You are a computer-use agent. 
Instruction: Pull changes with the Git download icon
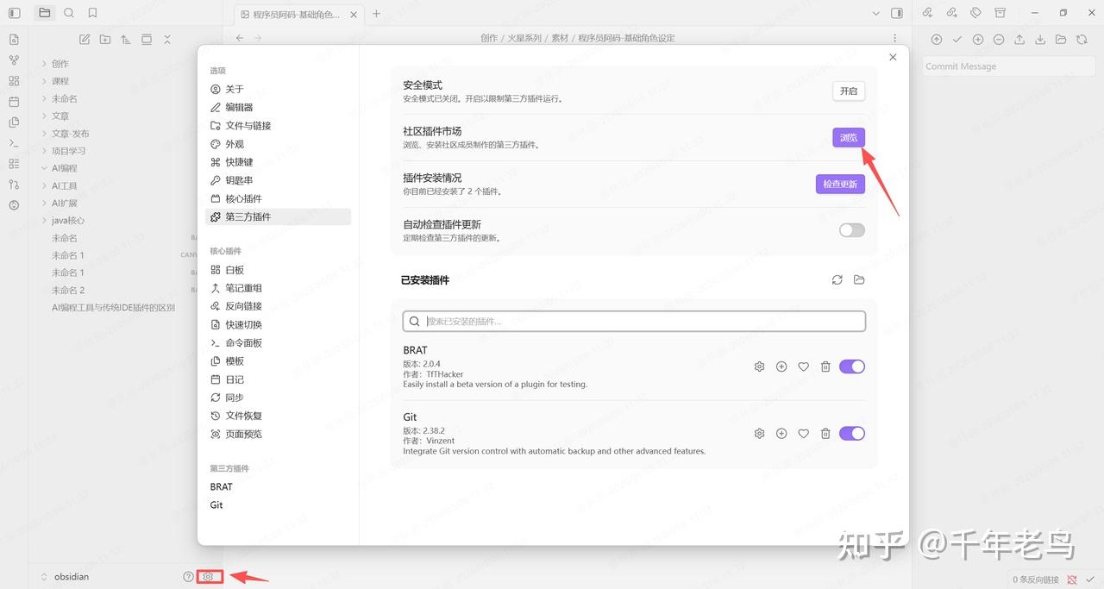[x=1040, y=40]
